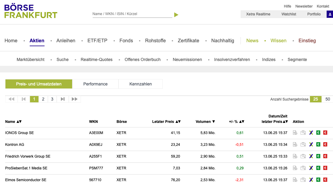
Task: Open Xetra X icon for Kontron AG
Action: coord(311,145)
